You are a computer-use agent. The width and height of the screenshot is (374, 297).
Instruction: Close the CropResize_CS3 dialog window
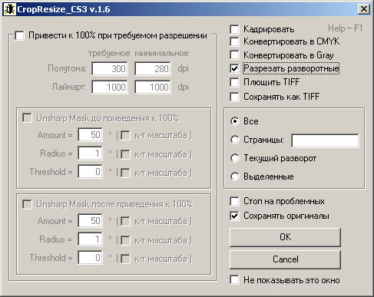coord(363,9)
